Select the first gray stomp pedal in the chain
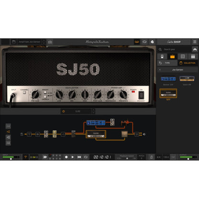This screenshot has width=199, height=199. pos(46,134)
